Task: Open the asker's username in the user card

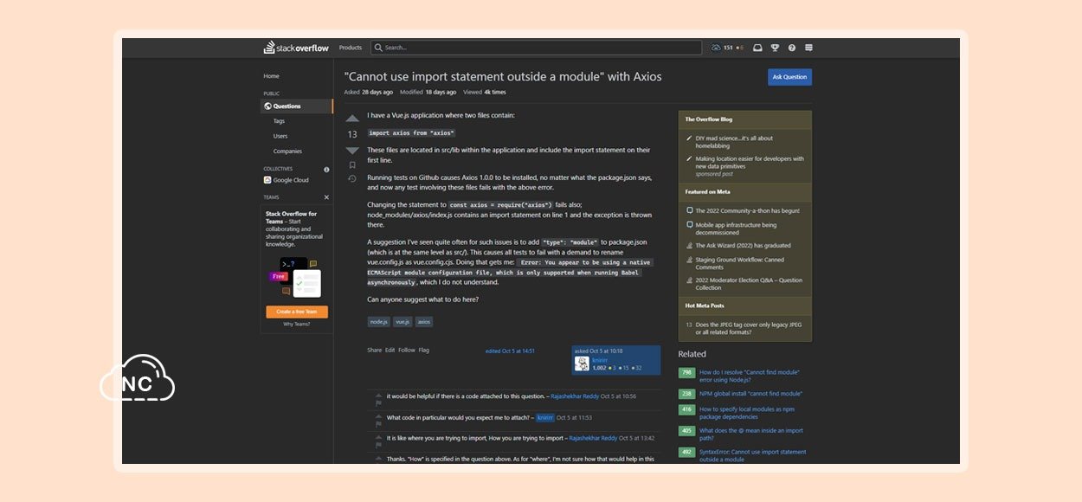Action: 600,359
